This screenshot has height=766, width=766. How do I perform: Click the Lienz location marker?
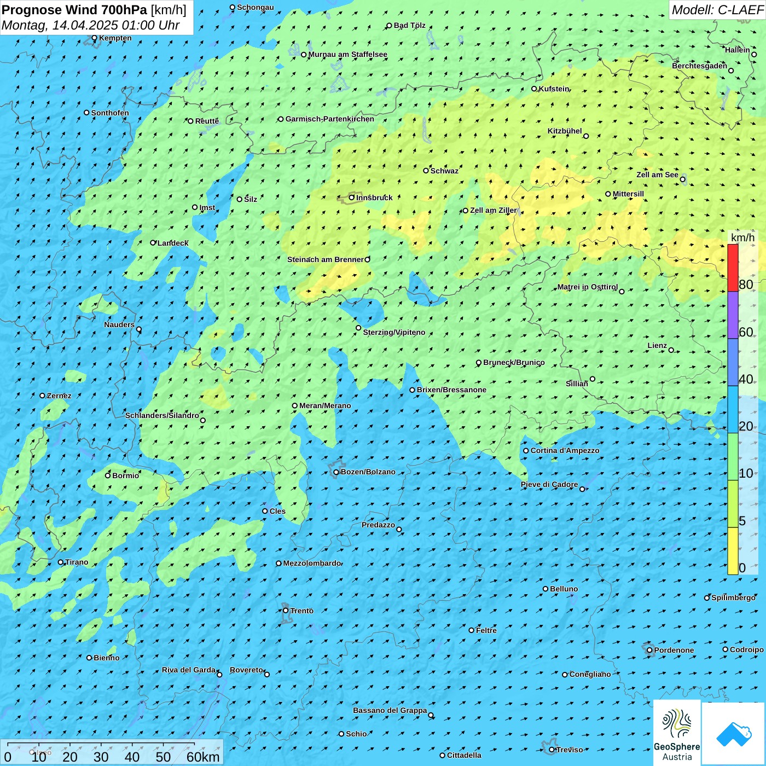(x=671, y=350)
